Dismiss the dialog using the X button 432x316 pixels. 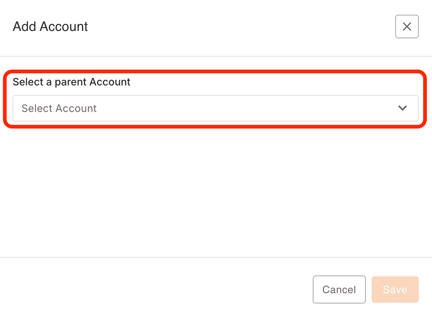407,27
